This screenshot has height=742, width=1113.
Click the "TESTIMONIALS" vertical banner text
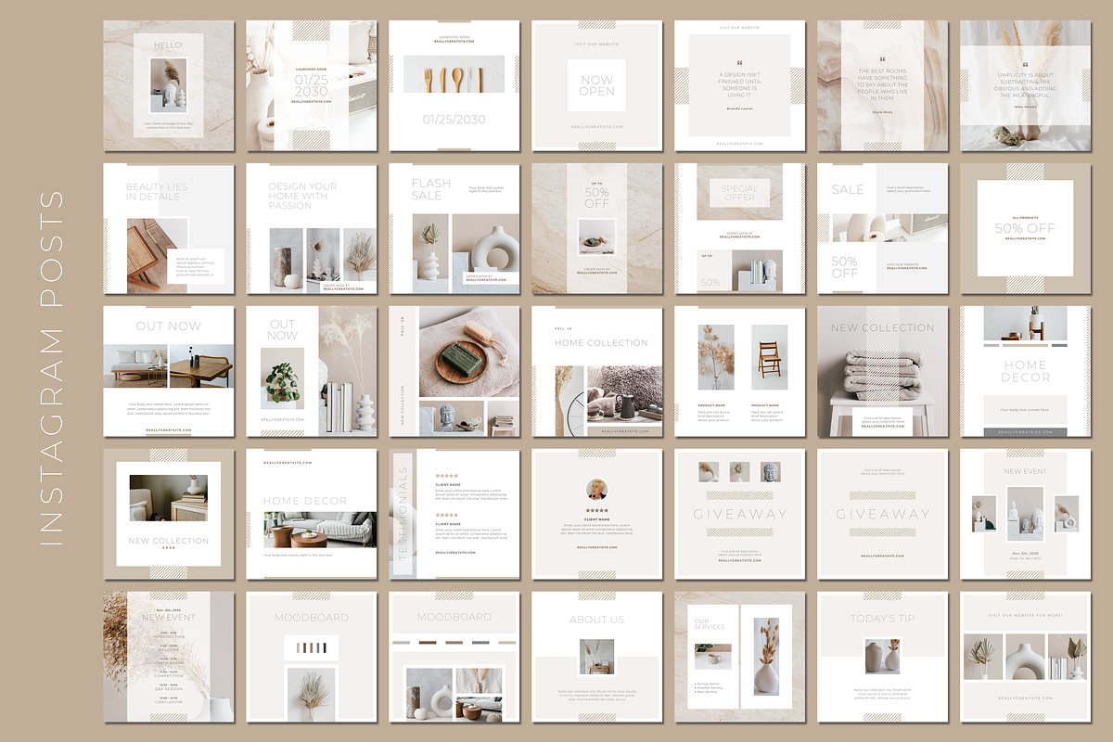point(403,512)
